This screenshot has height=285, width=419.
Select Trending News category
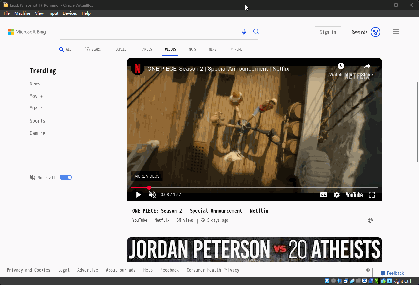[x=35, y=83]
